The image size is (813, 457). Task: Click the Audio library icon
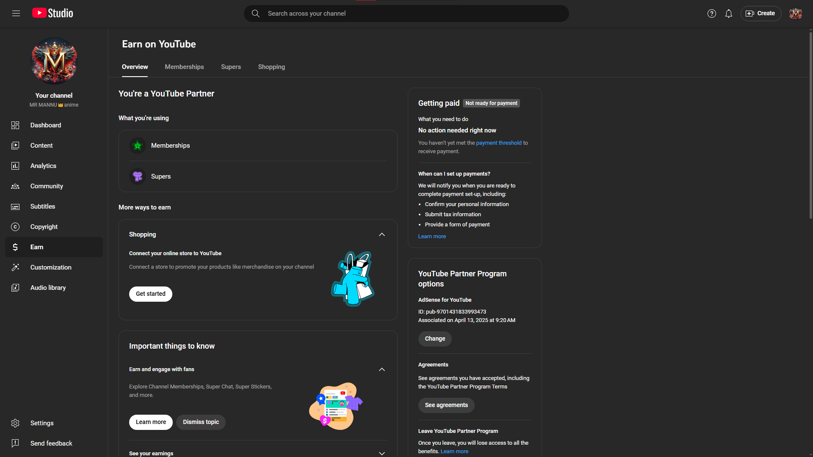[x=15, y=288]
